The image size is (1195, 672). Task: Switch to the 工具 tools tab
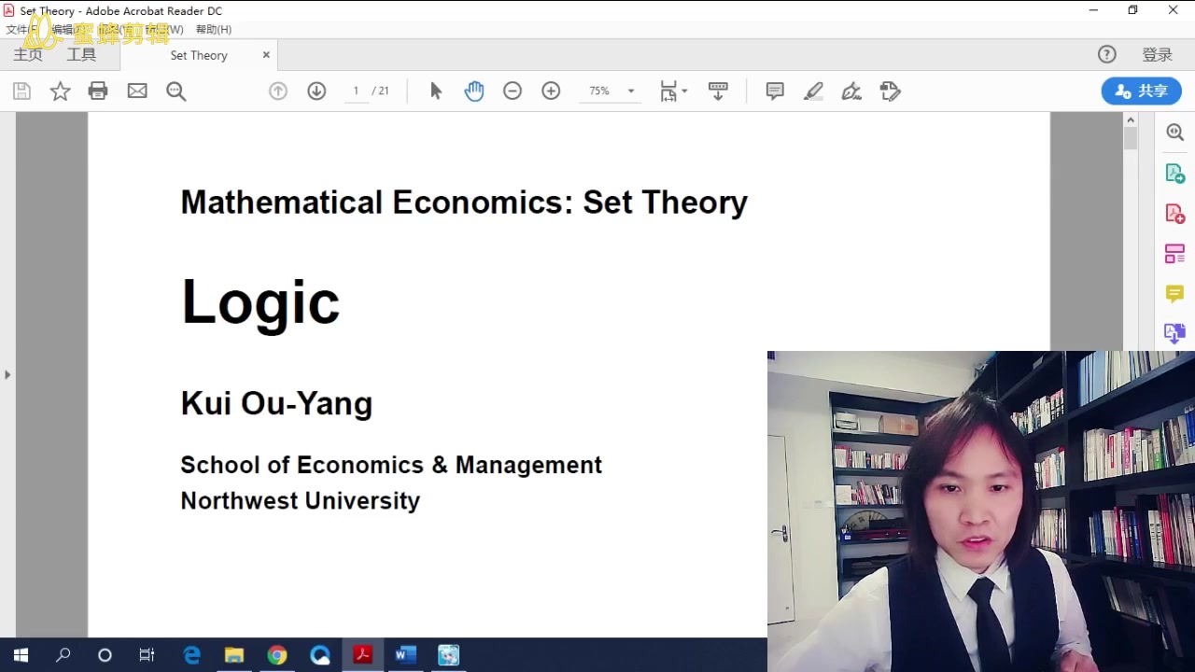pos(81,54)
